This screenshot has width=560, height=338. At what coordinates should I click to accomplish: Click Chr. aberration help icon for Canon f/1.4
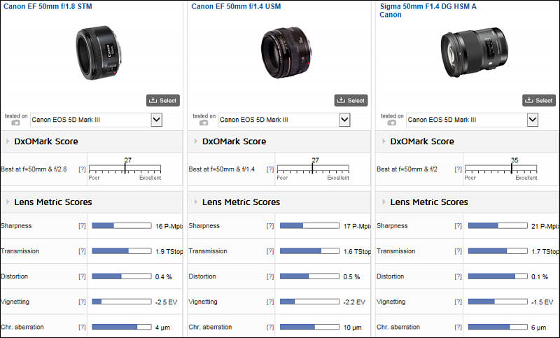270,327
